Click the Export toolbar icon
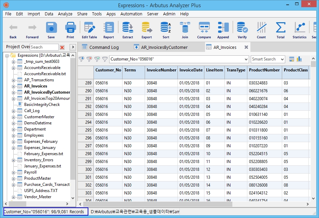The height and width of the screenshot is (218, 319). click(147, 30)
